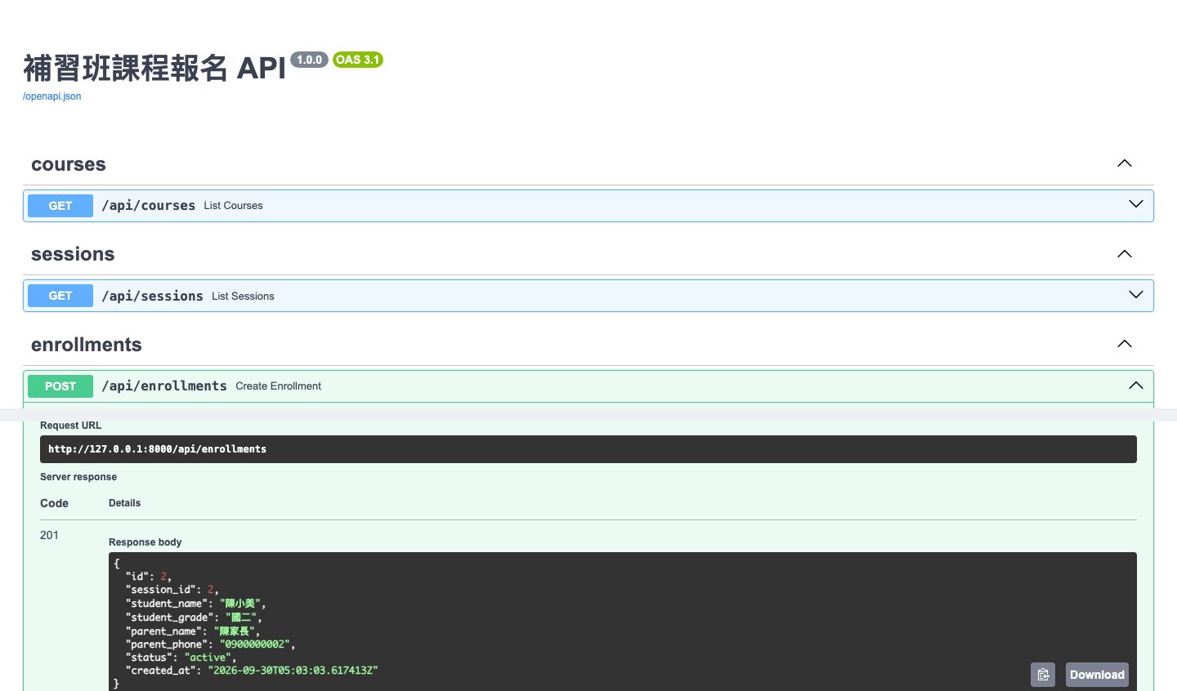Click the "Response body" label
1177x691 pixels.
(x=145, y=542)
